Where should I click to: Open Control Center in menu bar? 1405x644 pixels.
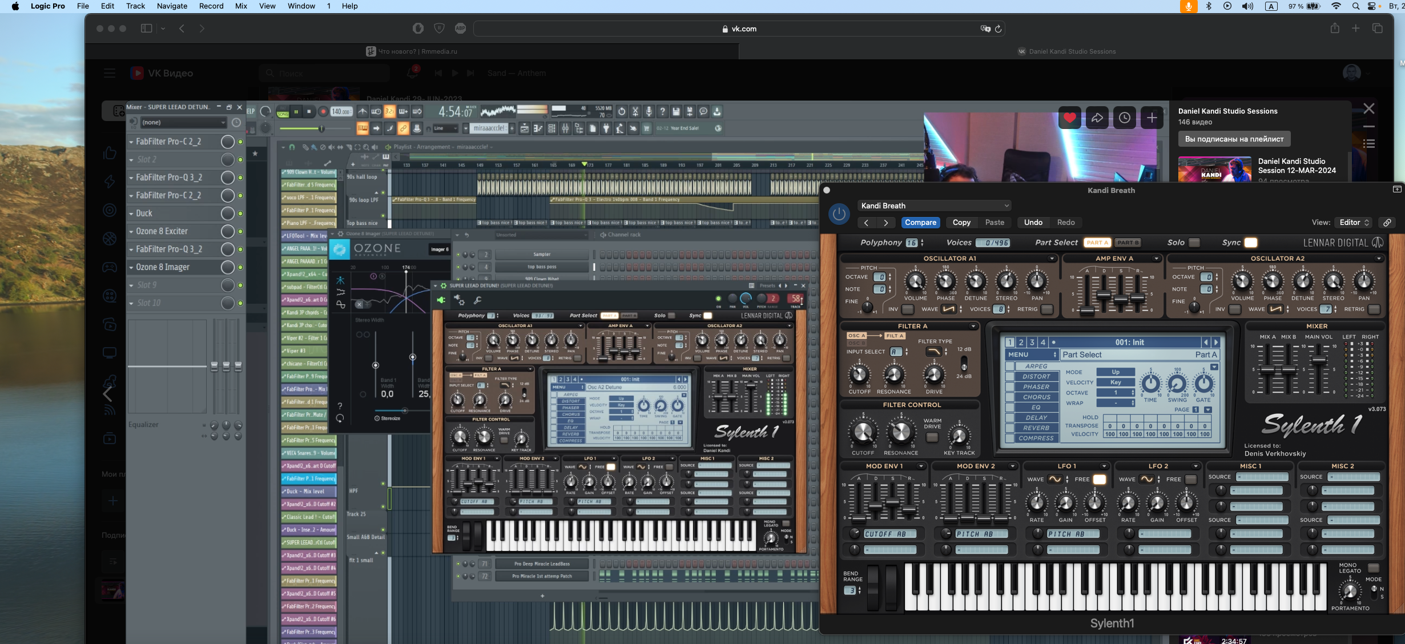pyautogui.click(x=1372, y=6)
